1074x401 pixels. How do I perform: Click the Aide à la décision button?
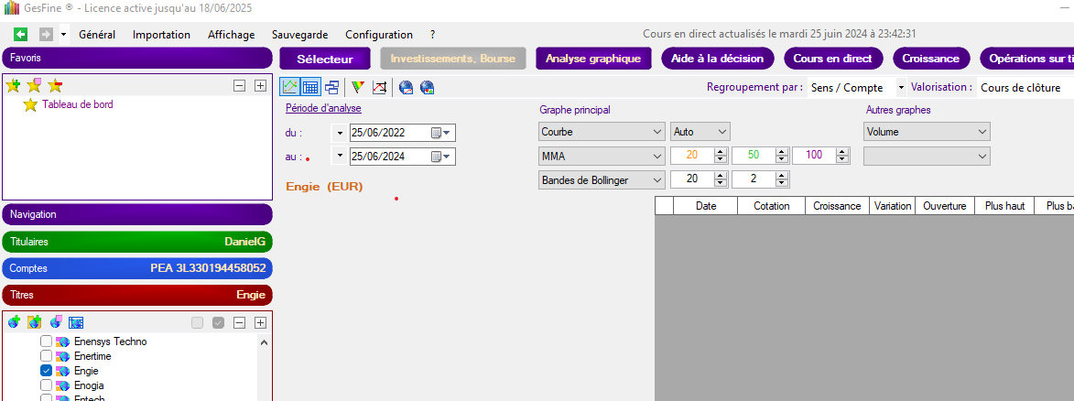pos(716,59)
